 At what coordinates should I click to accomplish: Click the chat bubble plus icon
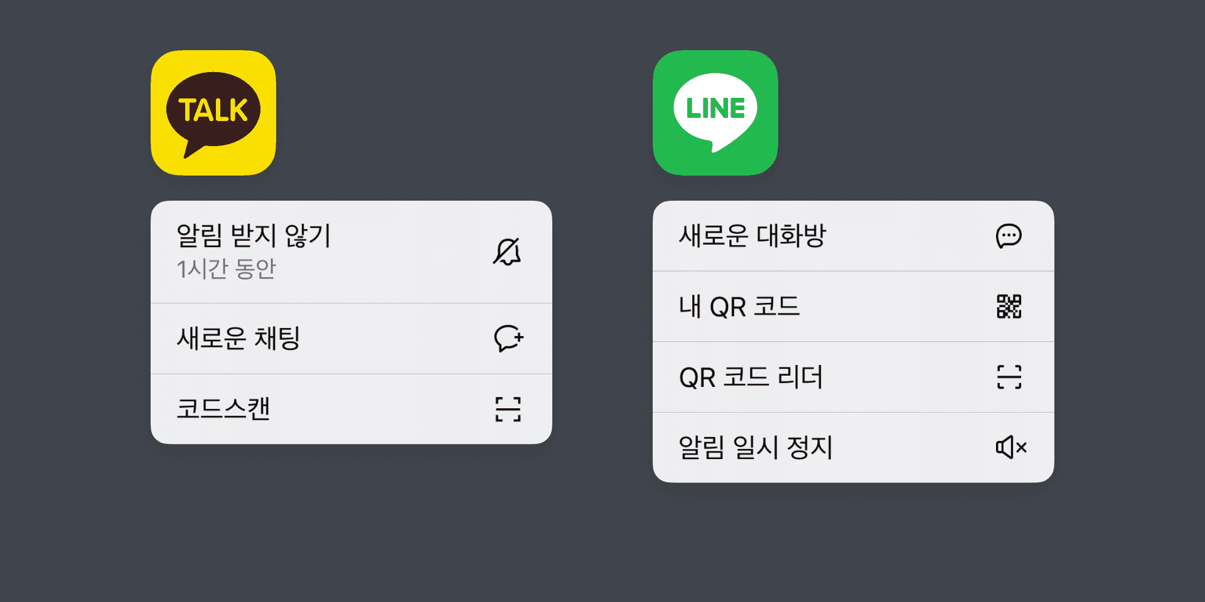[x=508, y=339]
